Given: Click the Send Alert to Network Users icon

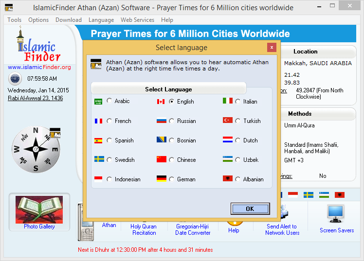Looking at the screenshot, I should [x=283, y=214].
